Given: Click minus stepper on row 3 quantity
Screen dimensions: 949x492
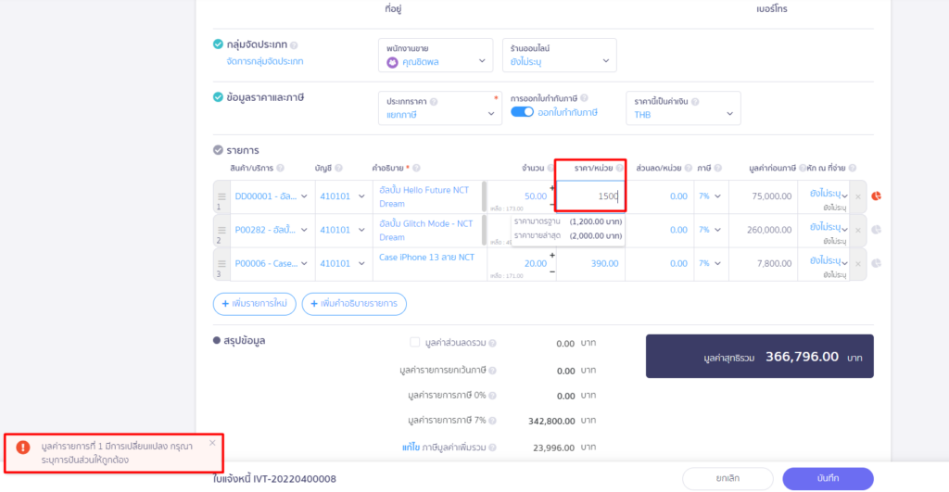Looking at the screenshot, I should [x=552, y=271].
